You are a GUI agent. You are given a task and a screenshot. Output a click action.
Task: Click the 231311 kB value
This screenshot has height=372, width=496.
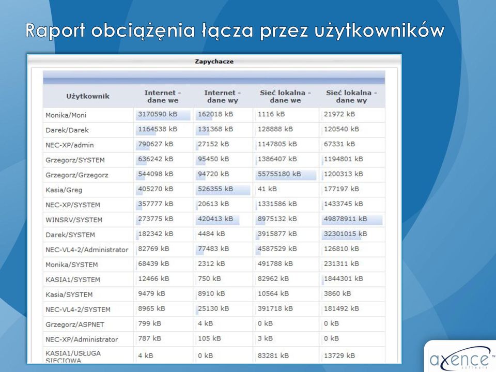point(342,263)
